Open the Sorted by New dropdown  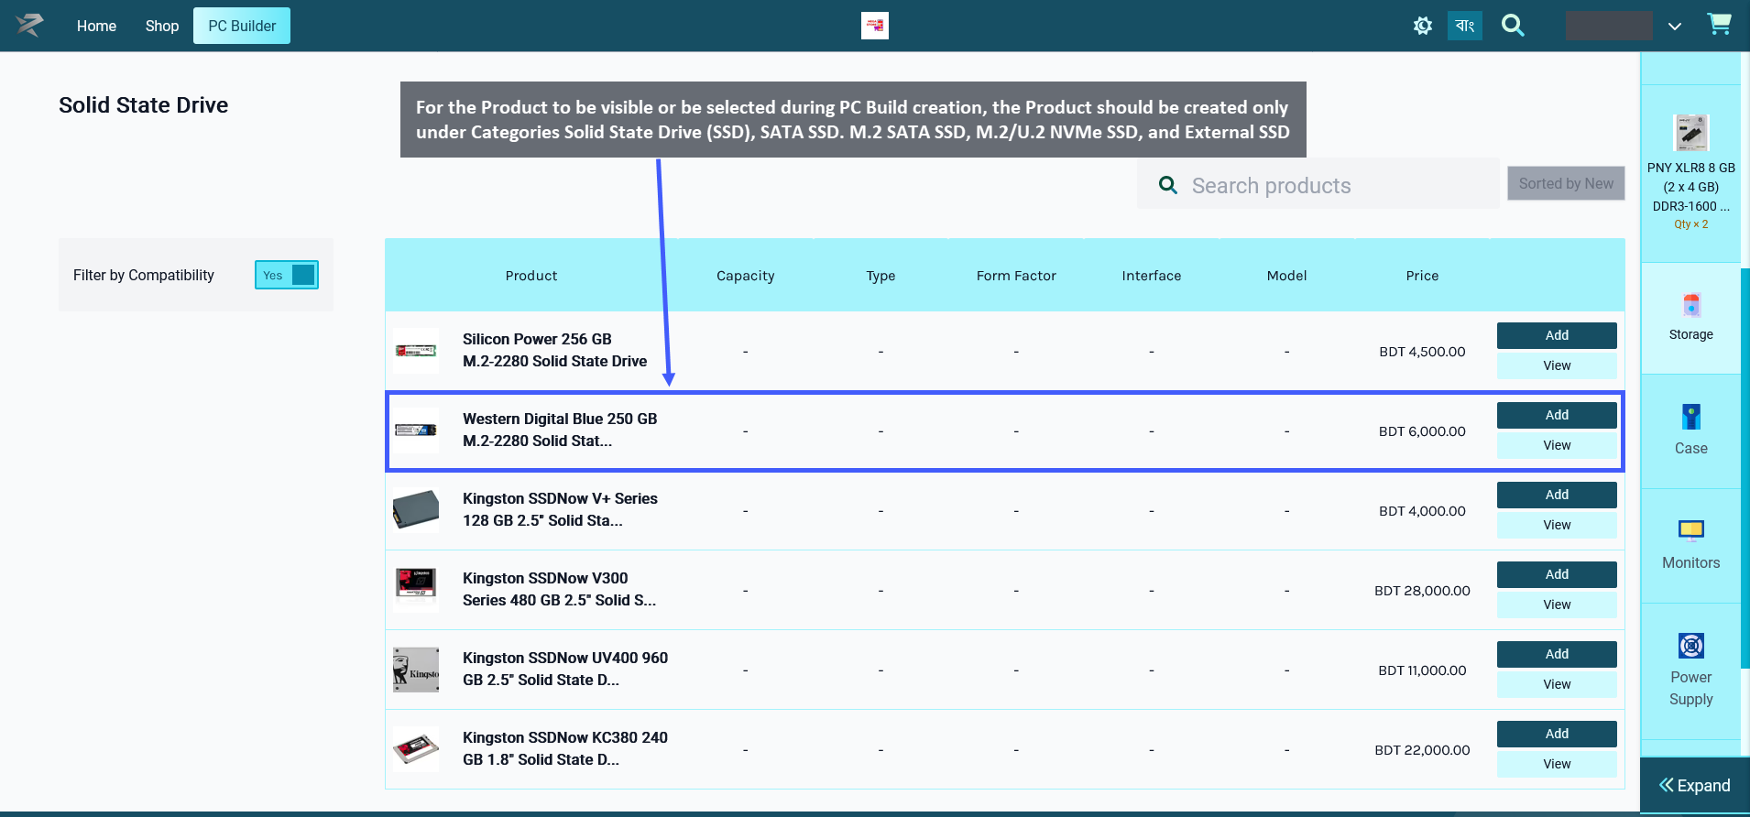click(1567, 183)
